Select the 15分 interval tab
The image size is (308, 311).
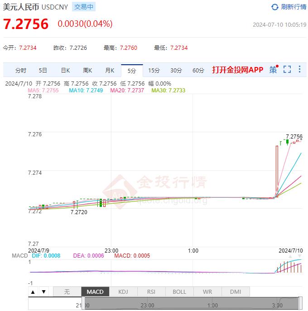pos(154,70)
